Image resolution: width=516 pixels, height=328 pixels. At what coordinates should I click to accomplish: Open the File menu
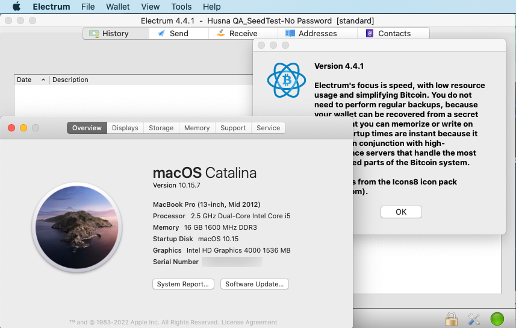pyautogui.click(x=88, y=7)
